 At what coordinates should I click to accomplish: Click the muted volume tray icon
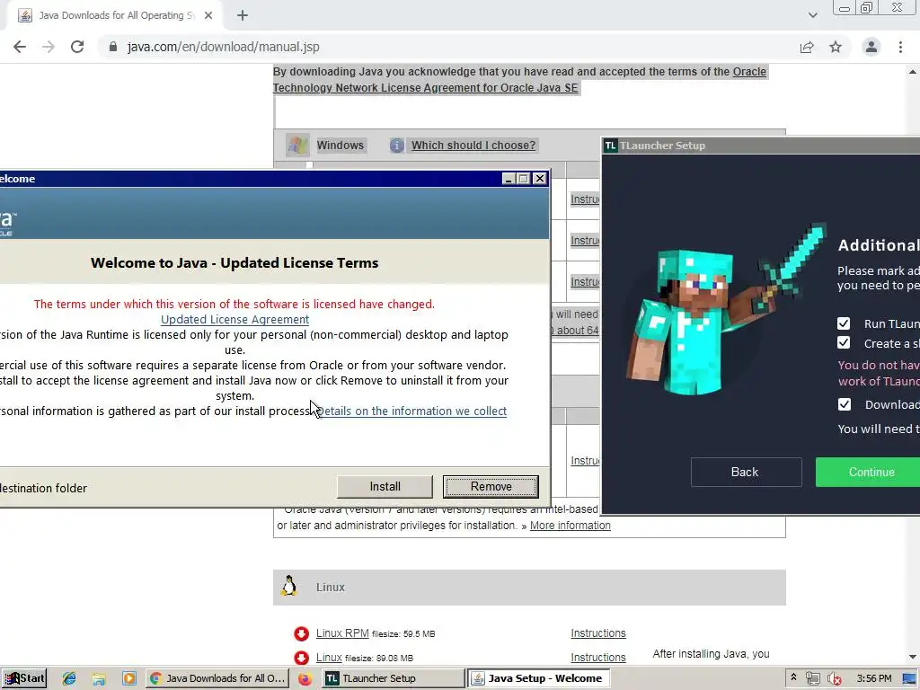click(835, 679)
